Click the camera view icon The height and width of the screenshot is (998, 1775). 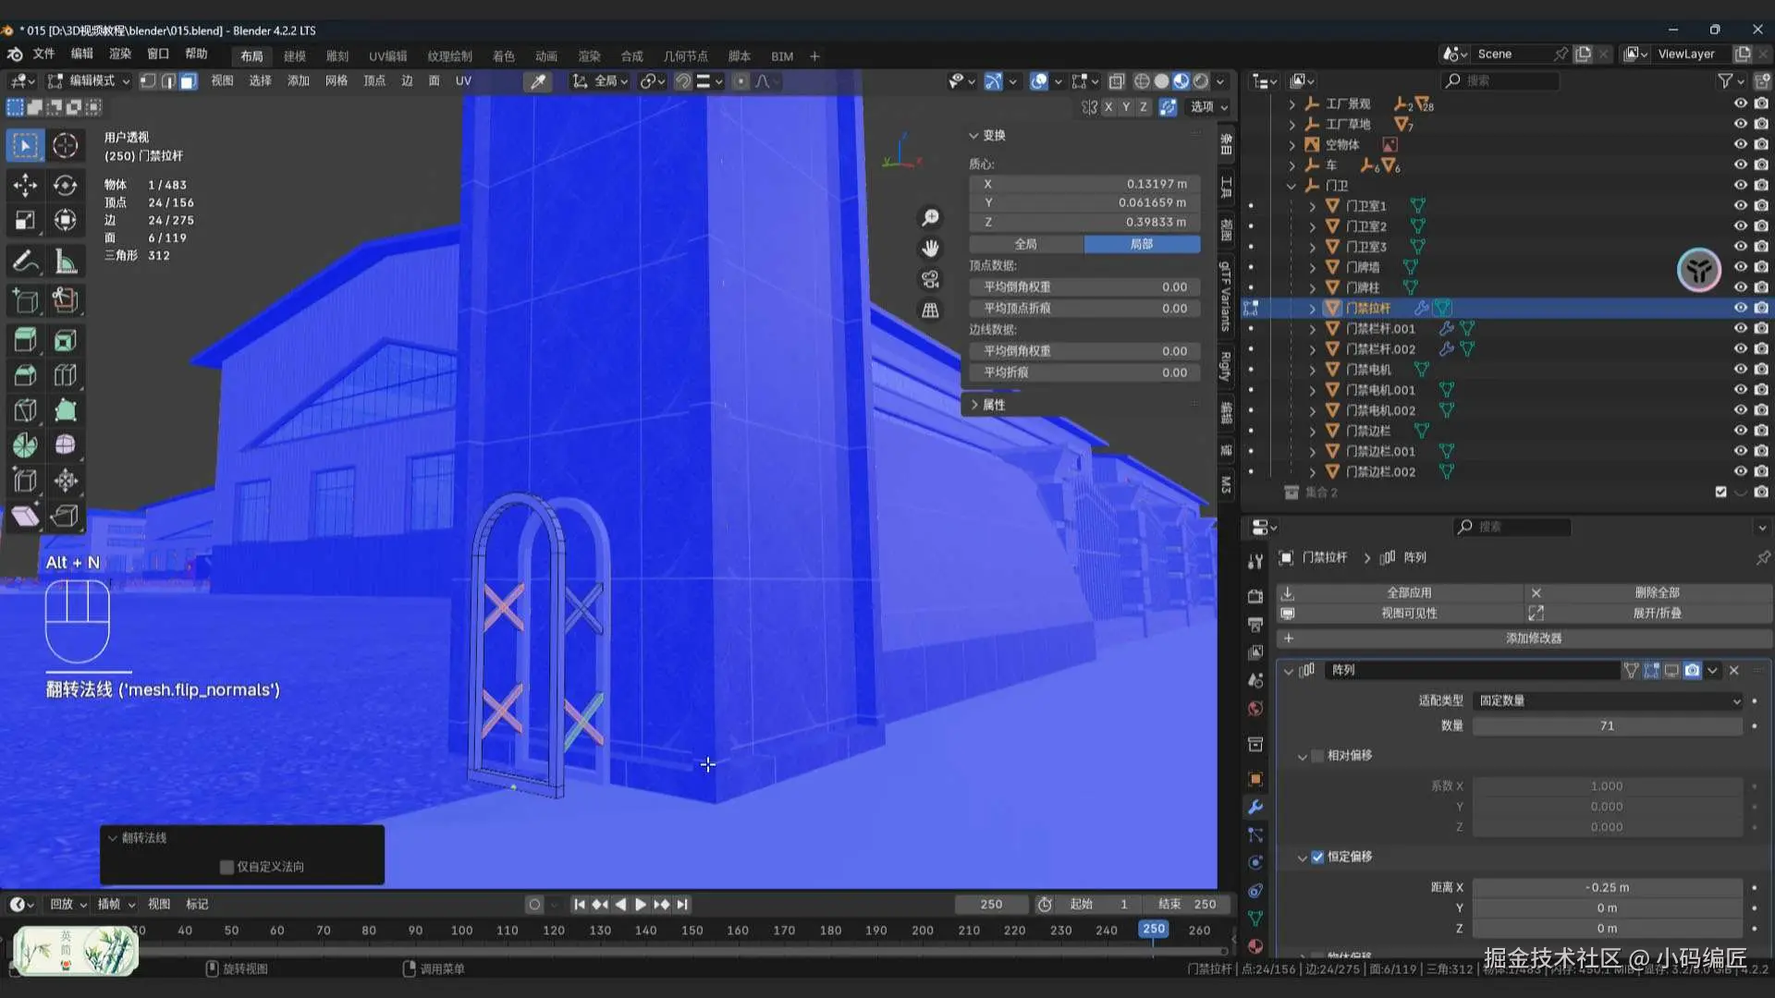point(930,279)
